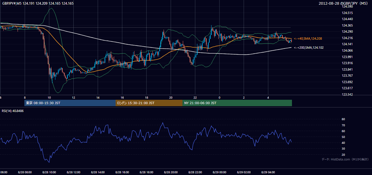Click the 8/28 16:00 time label
This screenshot has width=372, height=175.
(x=122, y=172)
